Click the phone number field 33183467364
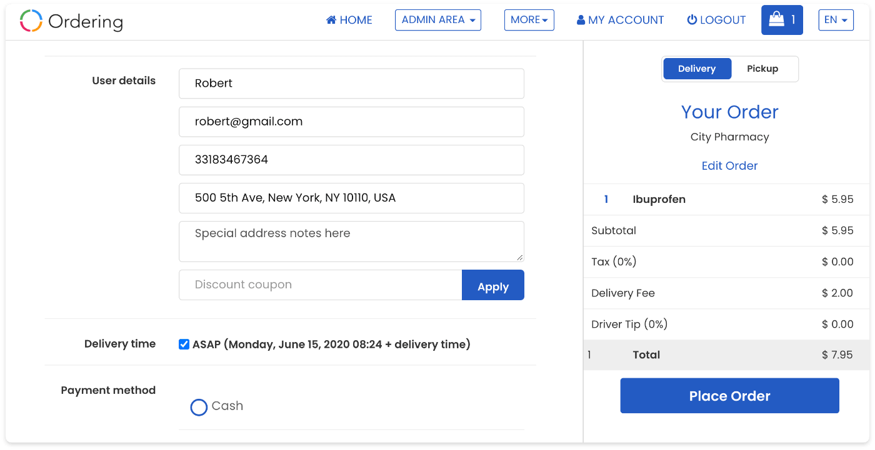875x450 pixels. pyautogui.click(x=351, y=160)
